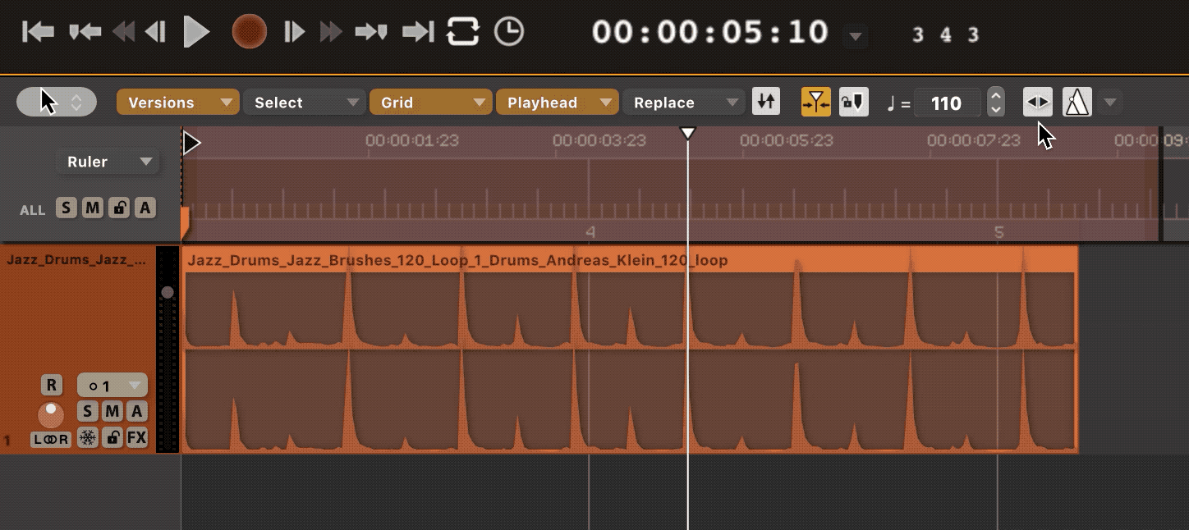1189x530 pixels.
Task: Open the Ruler type dropdown
Action: [108, 162]
